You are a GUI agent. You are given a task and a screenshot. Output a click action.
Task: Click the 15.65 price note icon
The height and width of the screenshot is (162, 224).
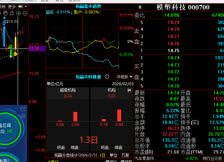(x=6, y=22)
